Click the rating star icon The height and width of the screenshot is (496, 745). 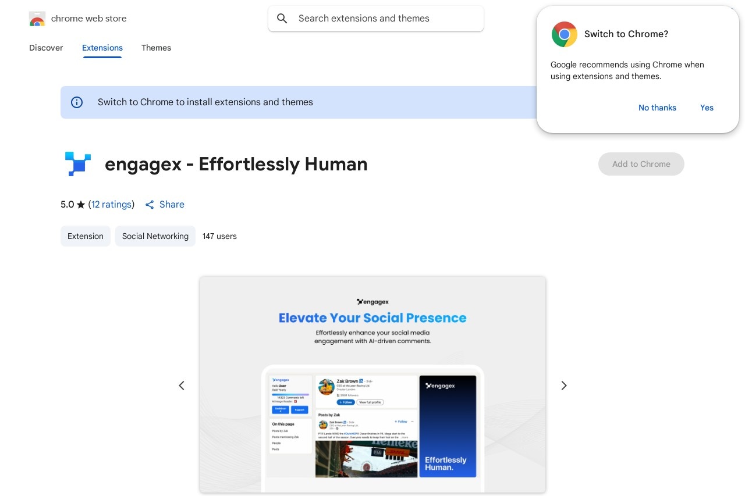[81, 205]
